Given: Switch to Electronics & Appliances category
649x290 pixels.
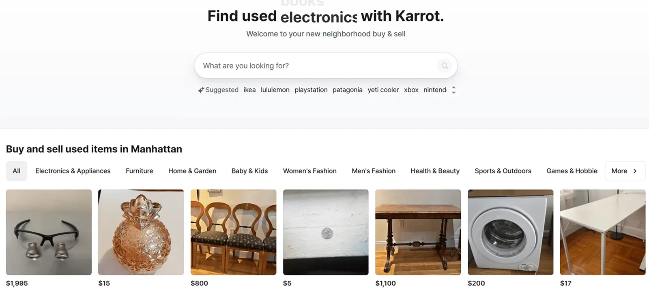Looking at the screenshot, I should (x=73, y=171).
